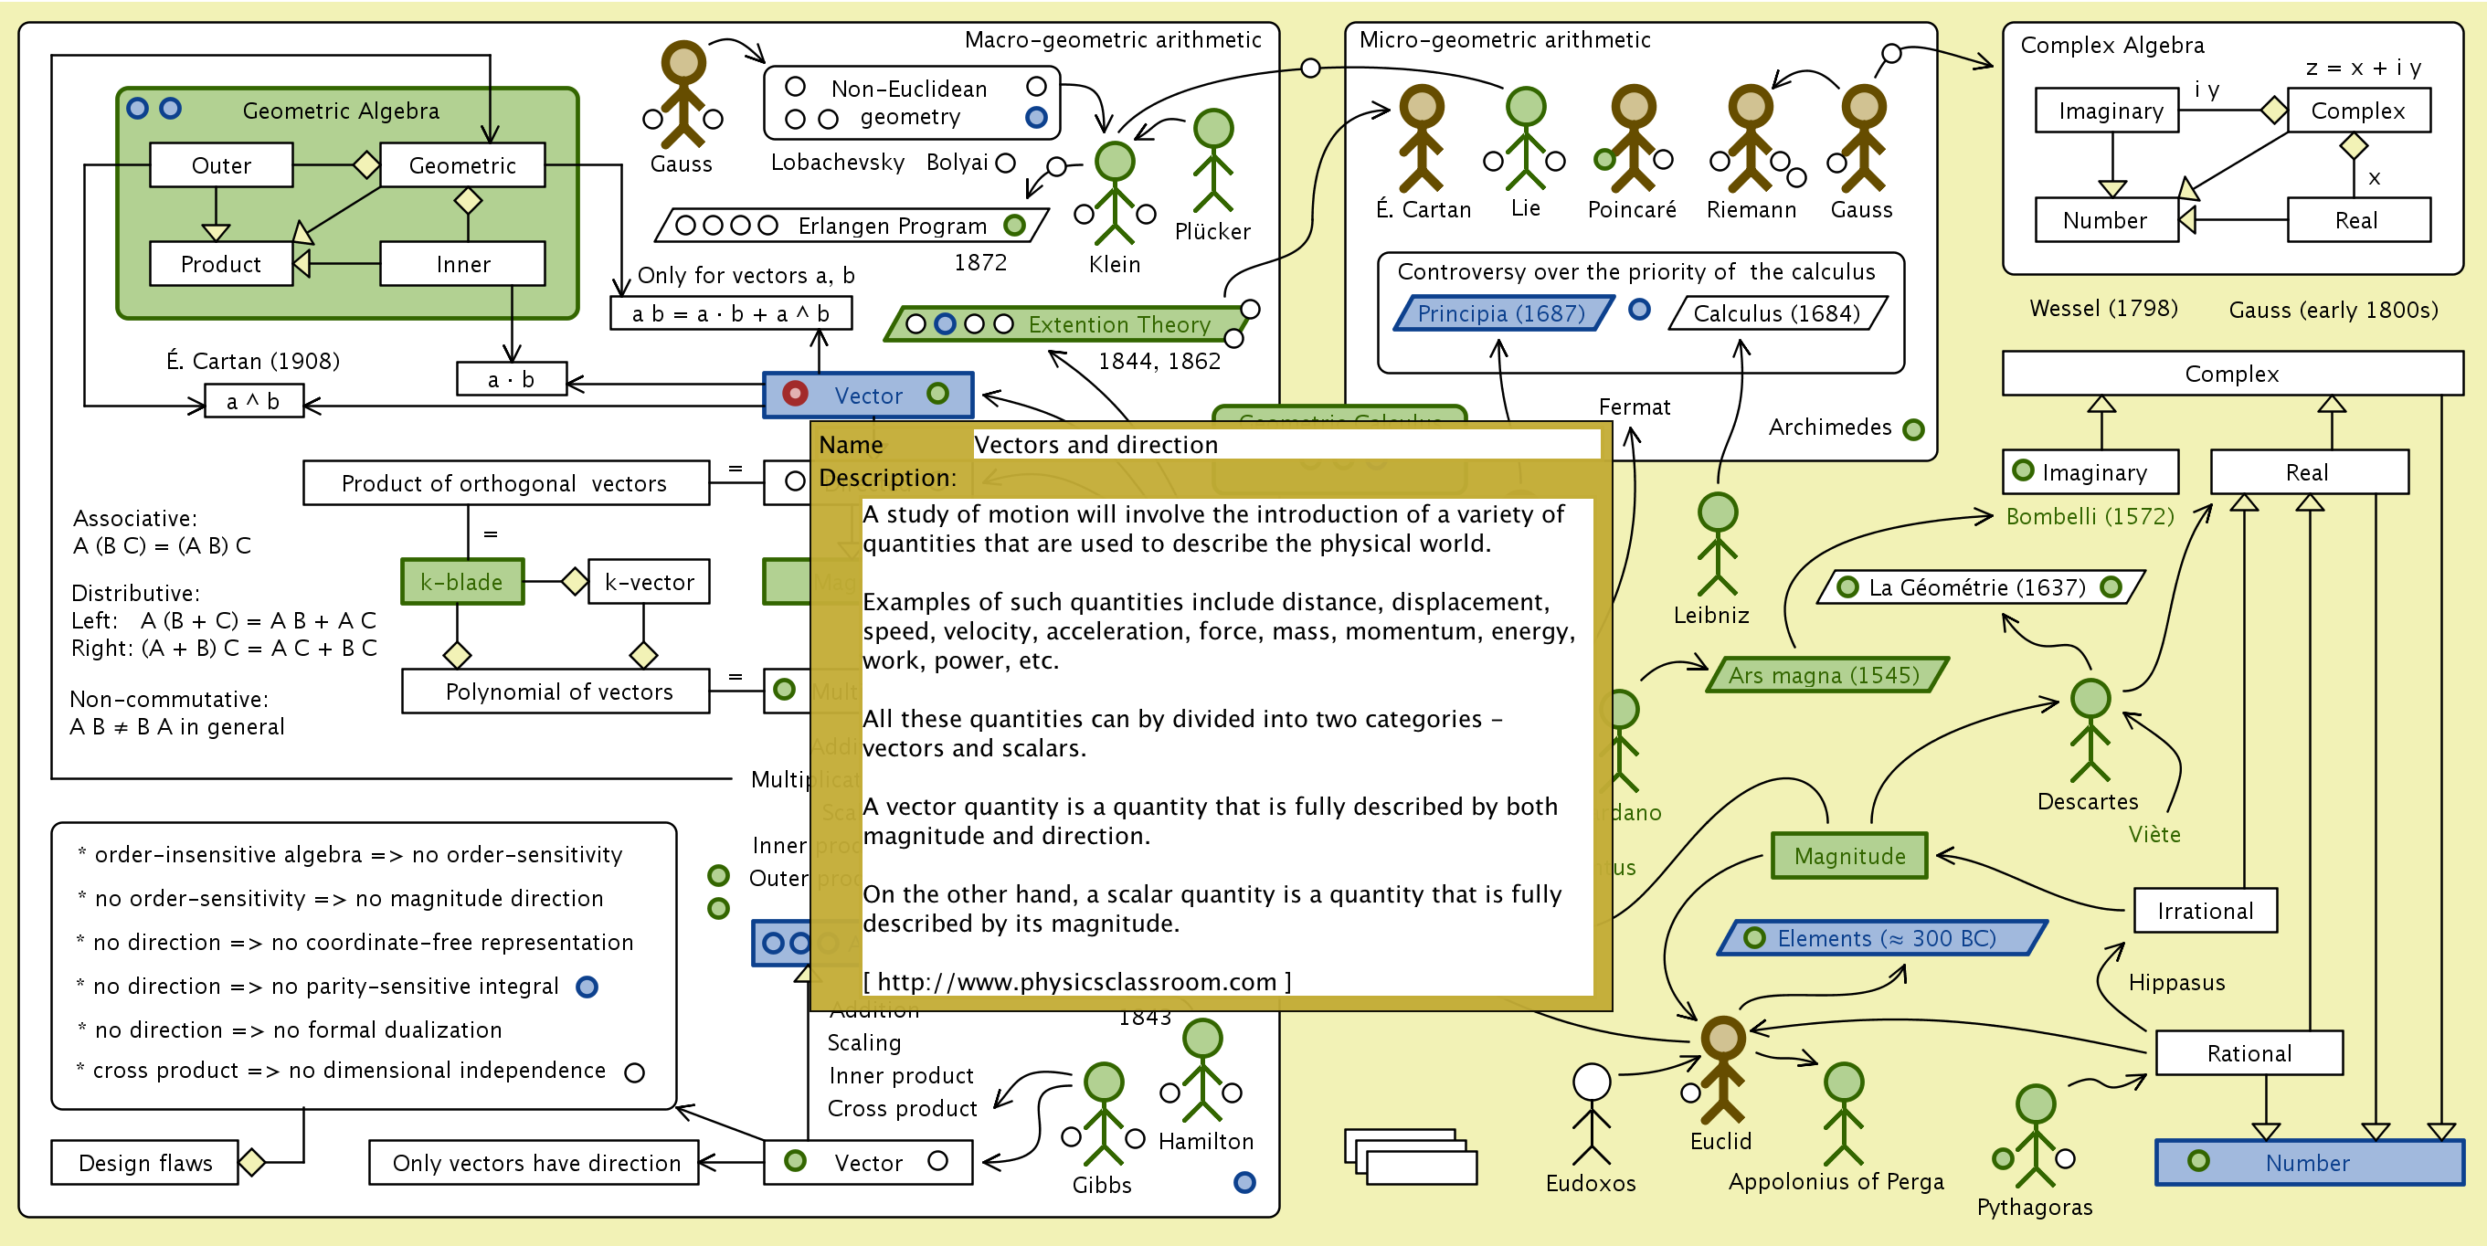The image size is (2487, 1246).
Task: Click the green Magnitude box
Action: tap(1849, 856)
